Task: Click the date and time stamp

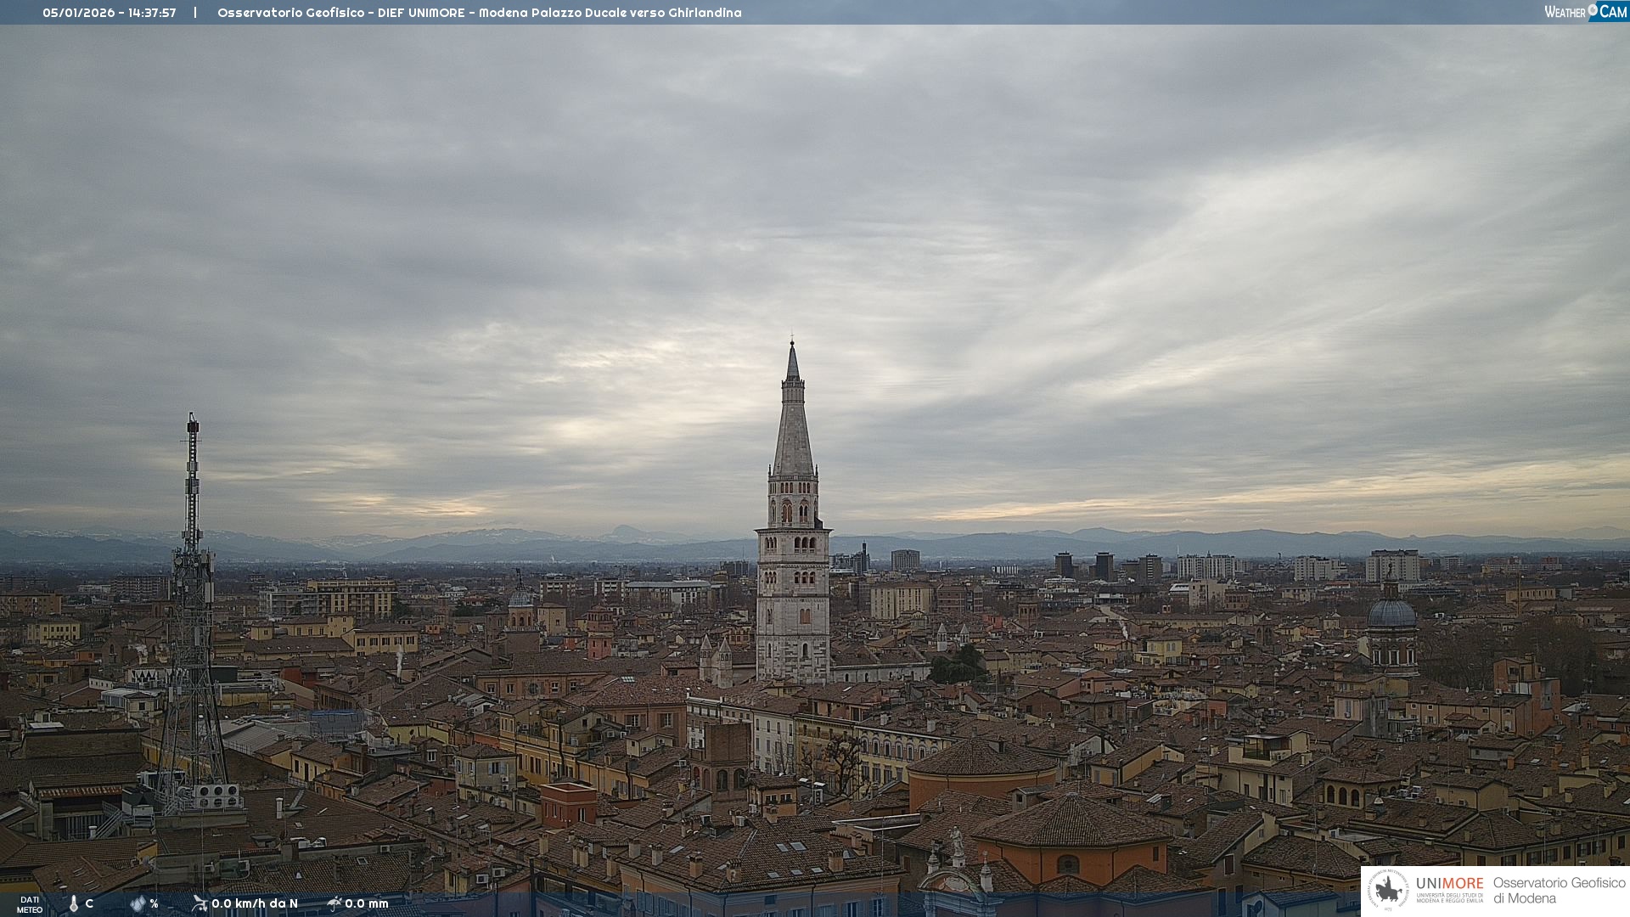Action: (110, 13)
